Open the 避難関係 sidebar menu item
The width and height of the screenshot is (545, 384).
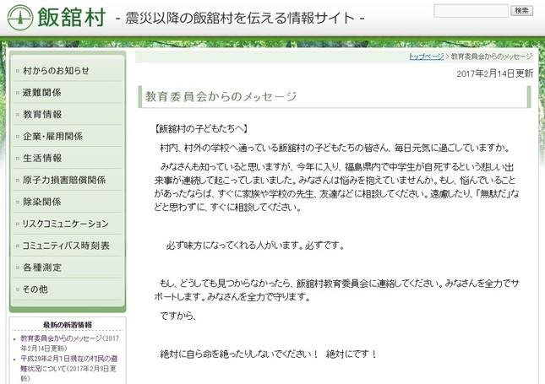click(41, 93)
